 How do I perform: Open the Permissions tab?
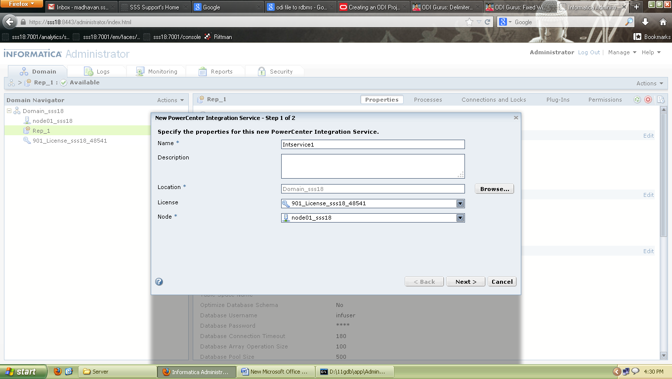point(605,100)
